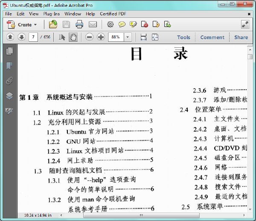Open the Share pane
Screen dimensions: 256x221
pyautogui.click(x=241, y=38)
